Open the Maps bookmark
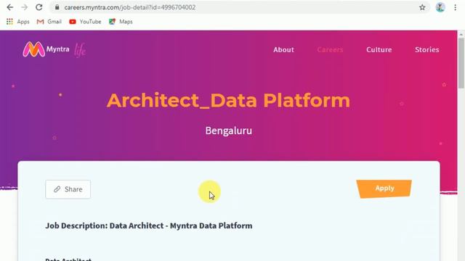Screen dimensions: 465x261 pos(121,22)
